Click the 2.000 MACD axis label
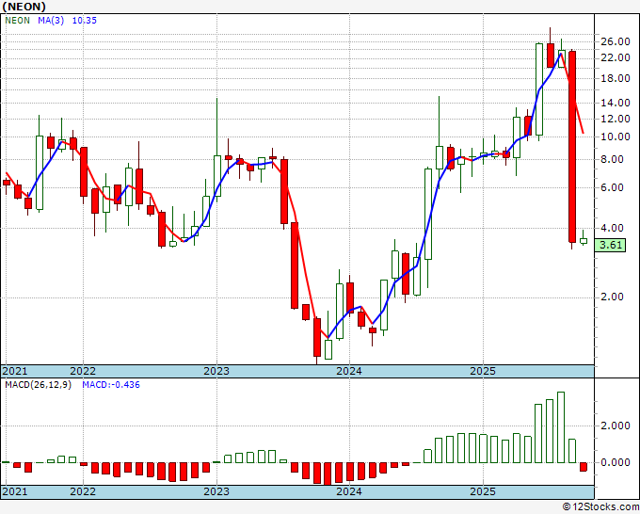 coord(616,426)
